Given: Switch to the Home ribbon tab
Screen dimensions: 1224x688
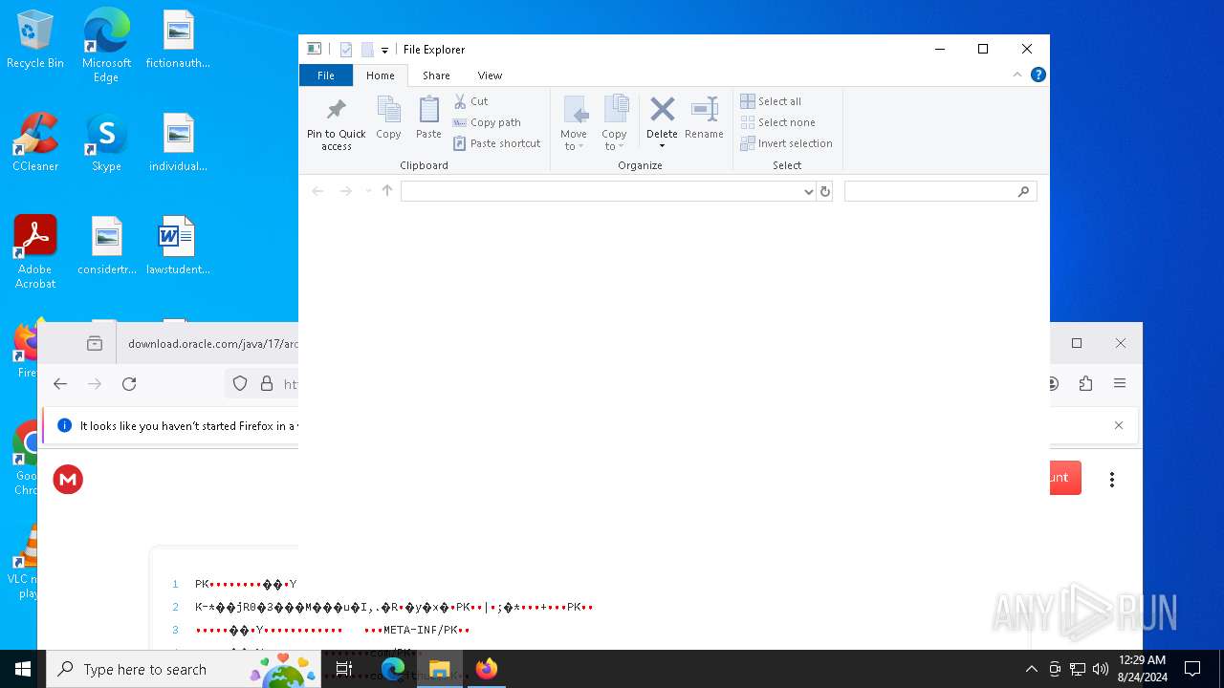Looking at the screenshot, I should tap(381, 75).
